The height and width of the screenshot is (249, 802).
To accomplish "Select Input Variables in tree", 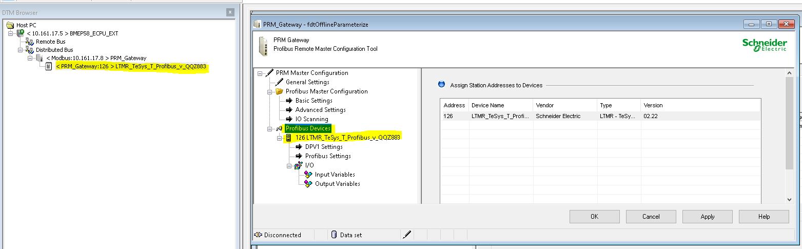I will (x=335, y=175).
